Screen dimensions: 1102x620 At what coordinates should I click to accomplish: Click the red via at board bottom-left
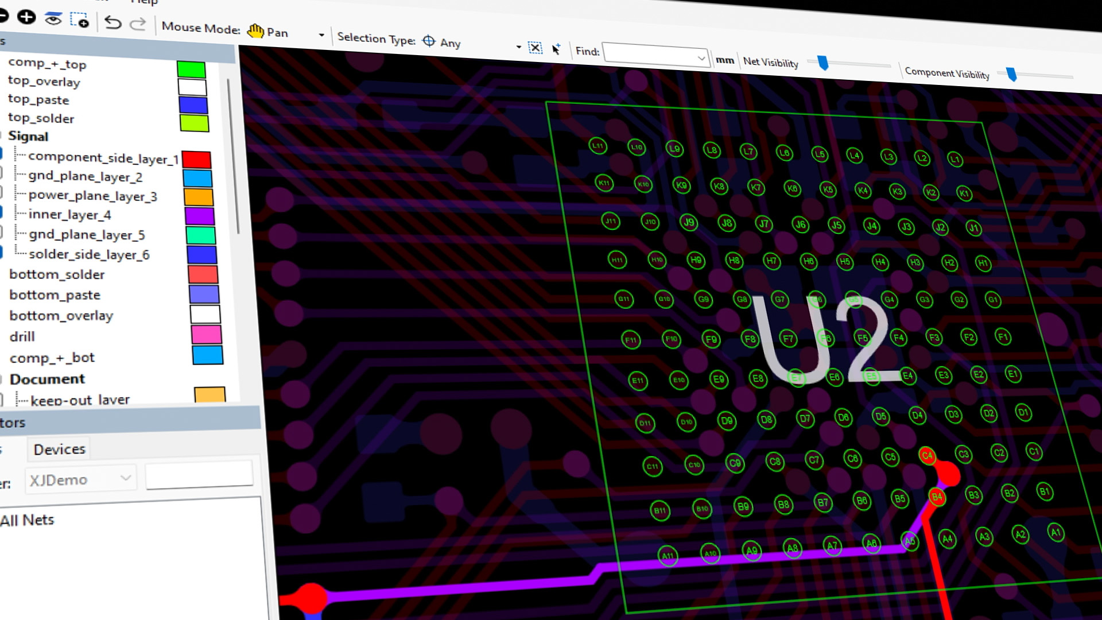311,598
